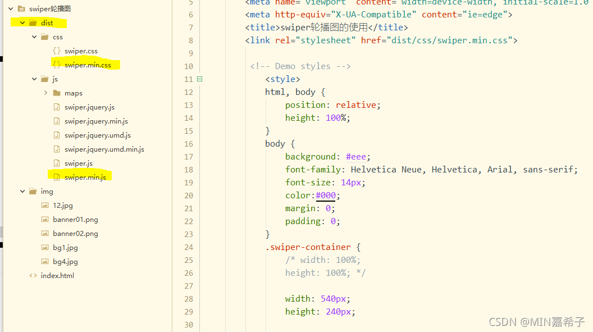The width and height of the screenshot is (593, 332).
Task: Click the index.html code file icon
Action: (33, 275)
